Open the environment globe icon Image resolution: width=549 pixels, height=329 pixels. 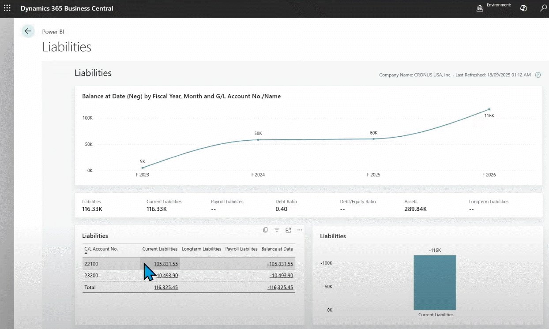480,8
